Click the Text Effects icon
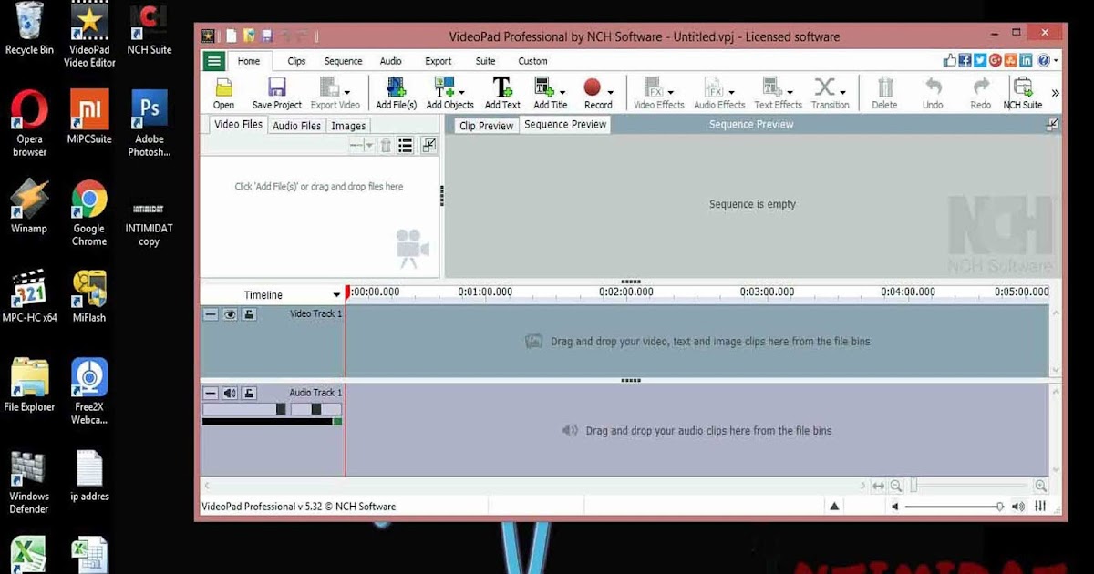The height and width of the screenshot is (574, 1094). [772, 87]
